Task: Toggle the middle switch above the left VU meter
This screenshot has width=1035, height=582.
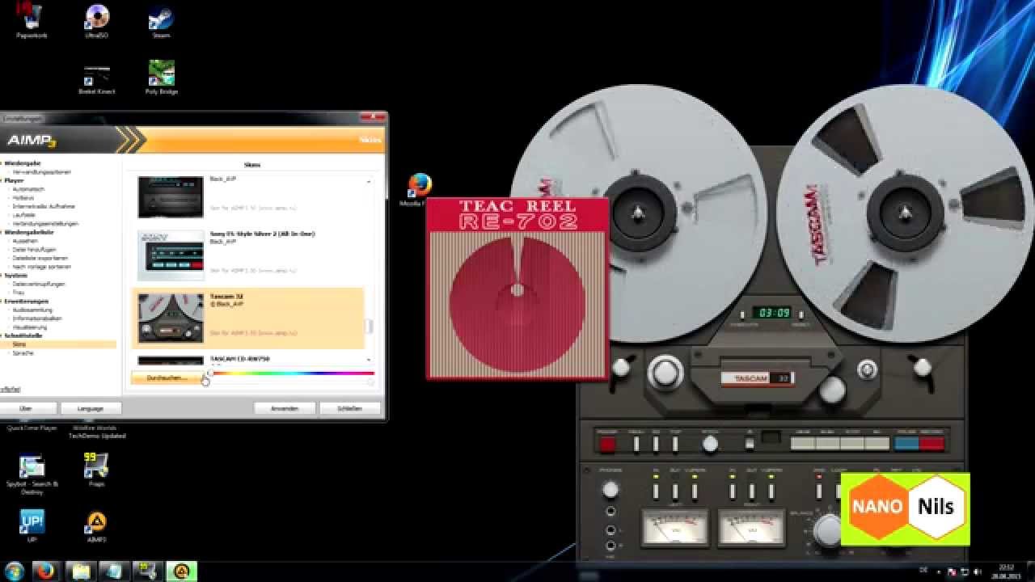Action: [675, 491]
